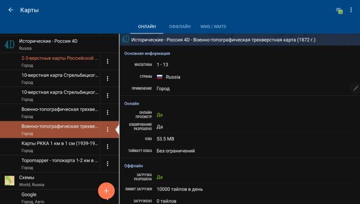Click download limit 10000 тайлов в день

(179, 189)
